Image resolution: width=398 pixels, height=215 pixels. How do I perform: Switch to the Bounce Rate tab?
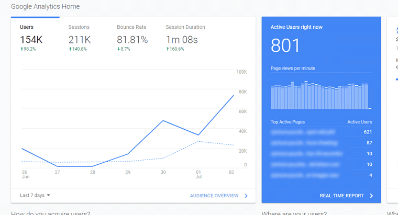pos(132,38)
